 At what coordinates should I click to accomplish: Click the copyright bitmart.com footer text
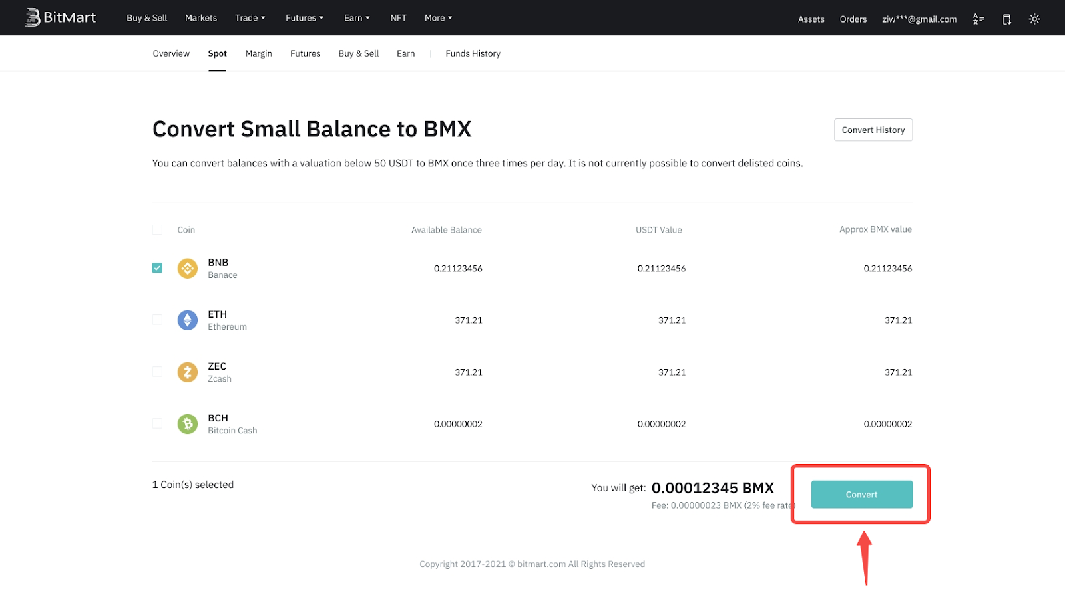pyautogui.click(x=532, y=564)
